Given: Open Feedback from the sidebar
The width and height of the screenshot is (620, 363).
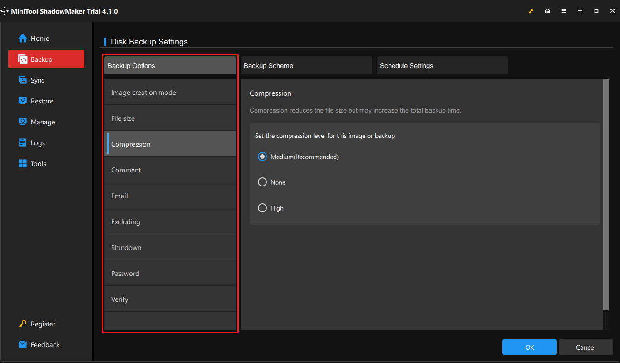Looking at the screenshot, I should click(x=44, y=344).
